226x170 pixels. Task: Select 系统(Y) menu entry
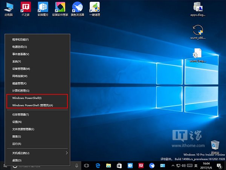point(37,62)
